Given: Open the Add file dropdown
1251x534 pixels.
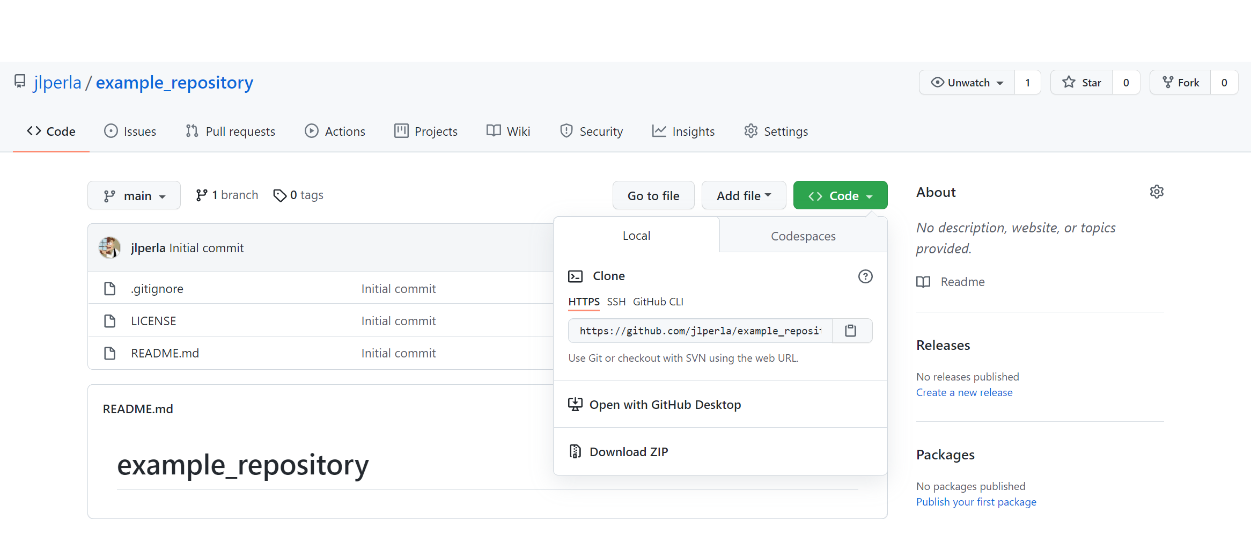Looking at the screenshot, I should pos(744,196).
